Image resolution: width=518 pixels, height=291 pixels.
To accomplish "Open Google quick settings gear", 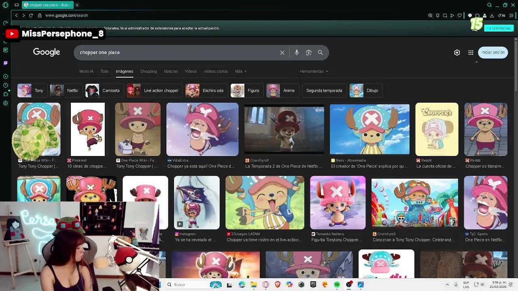I will click(x=457, y=53).
